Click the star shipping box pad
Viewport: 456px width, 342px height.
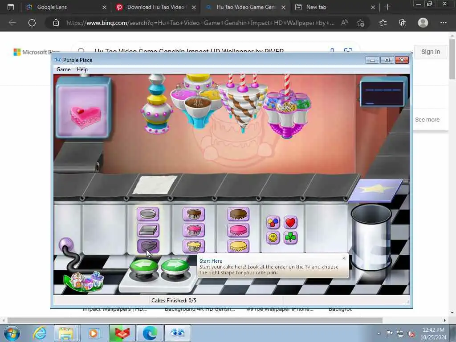click(x=375, y=191)
